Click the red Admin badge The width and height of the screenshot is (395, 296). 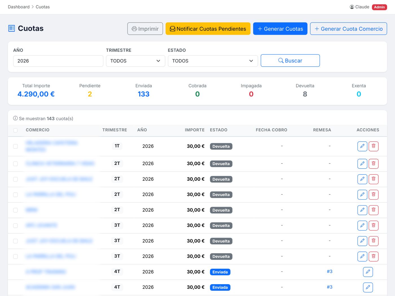379,7
